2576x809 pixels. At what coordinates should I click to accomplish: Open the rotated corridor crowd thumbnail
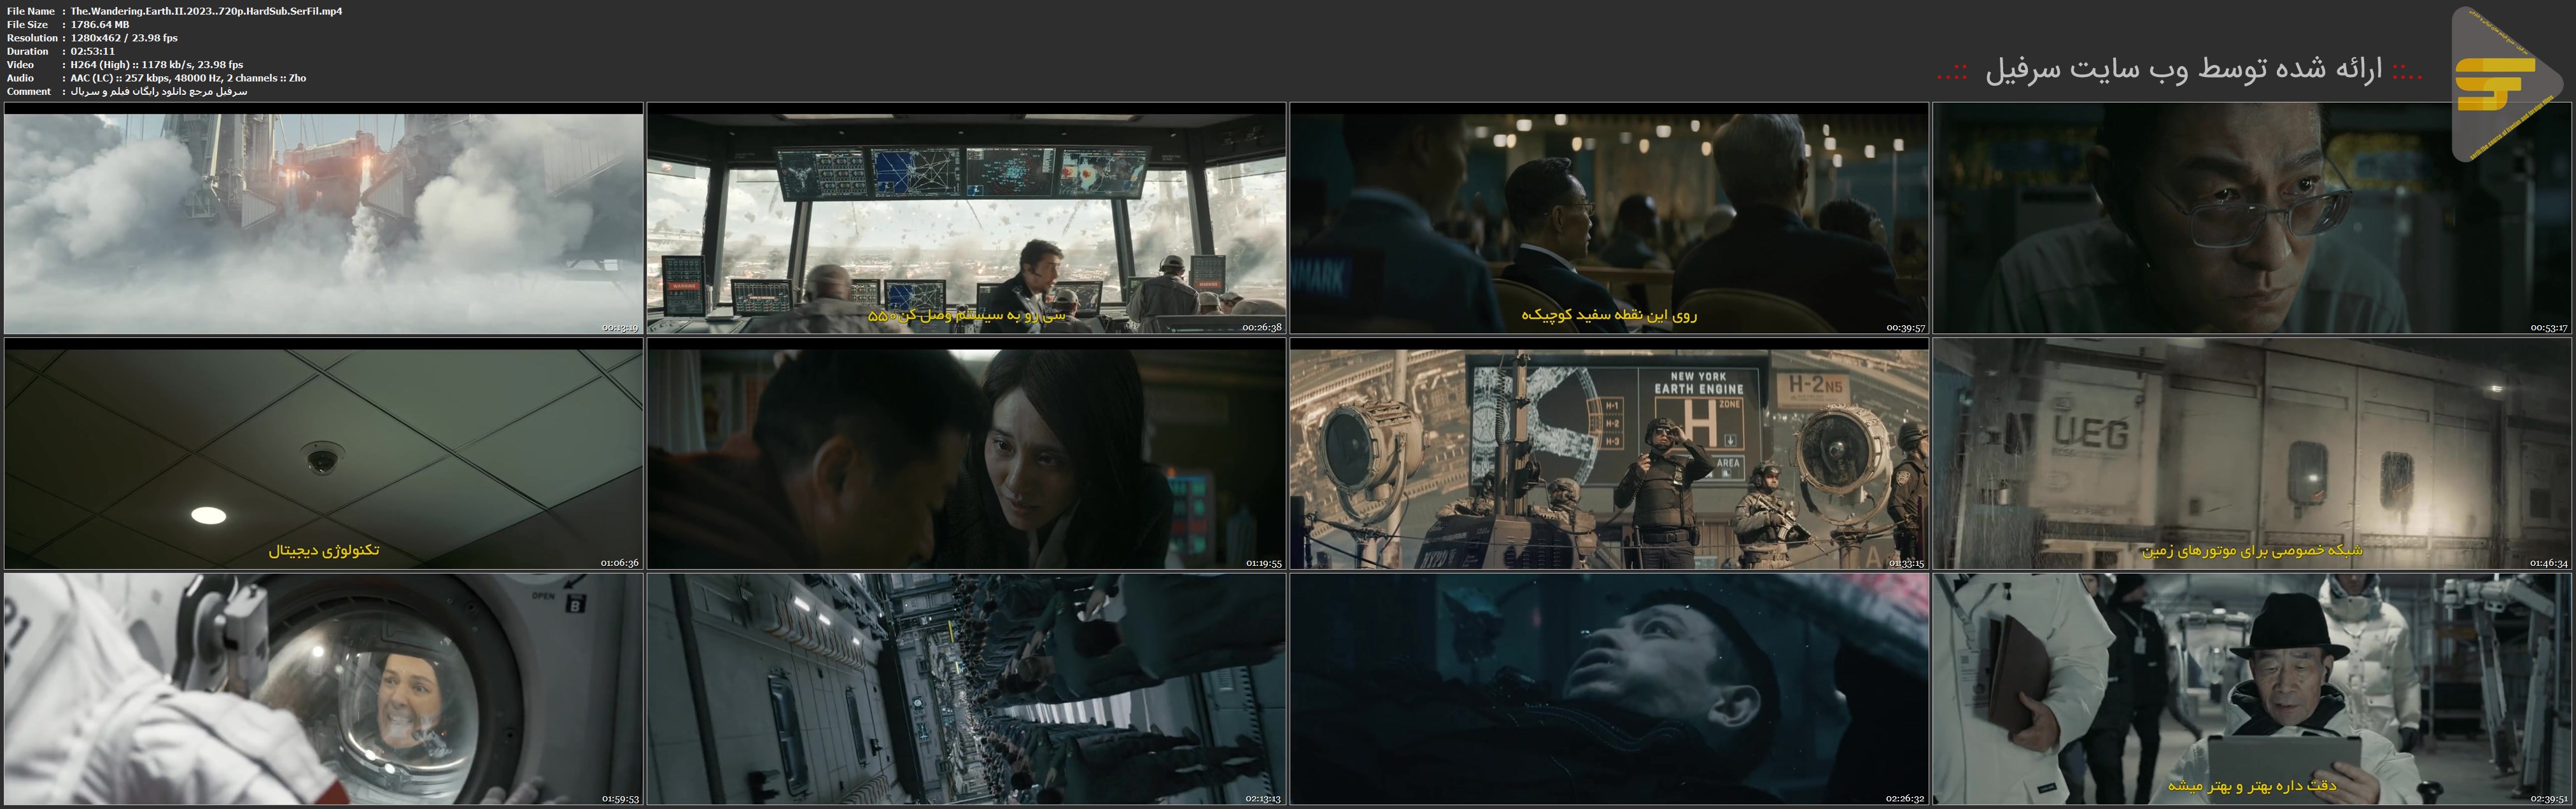(966, 690)
